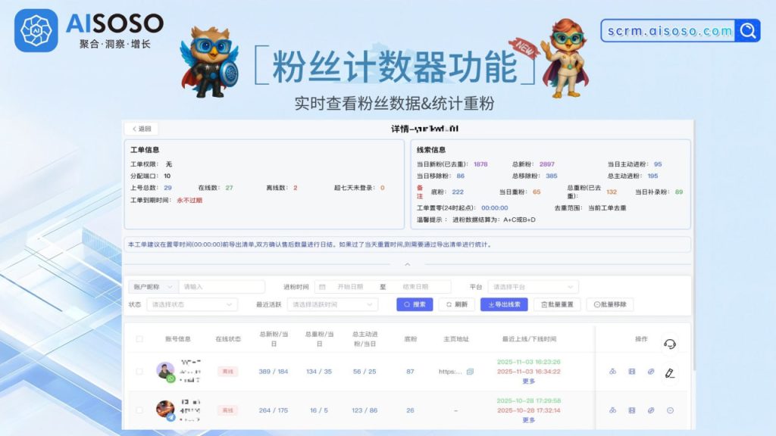Toggle the select-all checkbox in table header
The height and width of the screenshot is (436, 776).
click(x=139, y=339)
